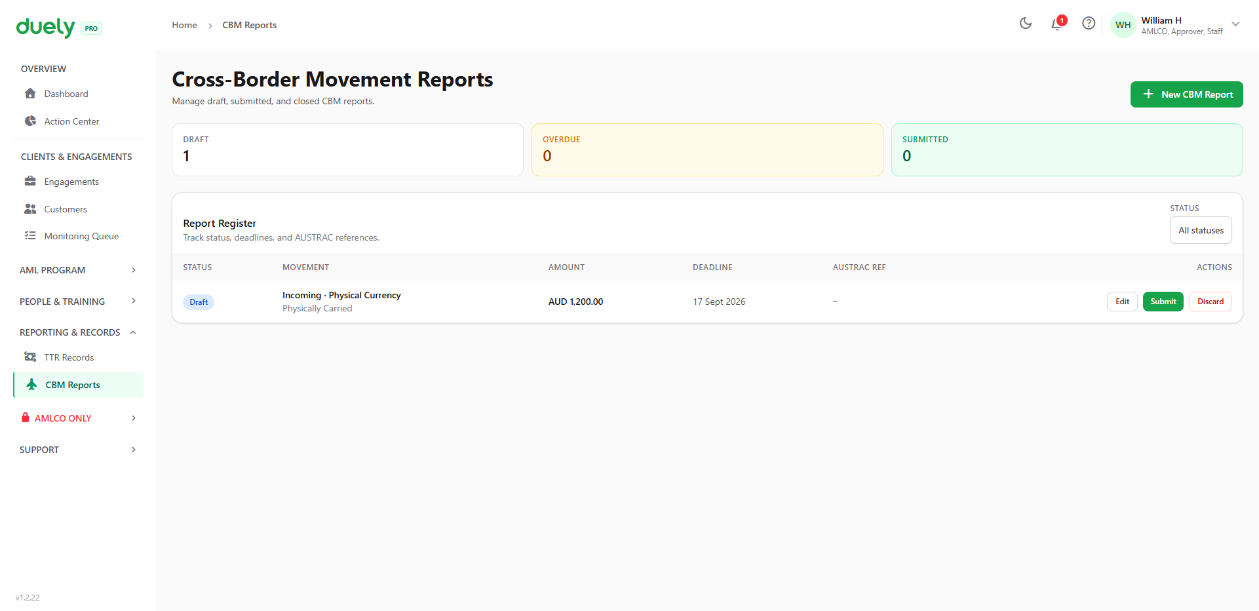
Task: Click the DEADLINE column header
Action: point(712,267)
